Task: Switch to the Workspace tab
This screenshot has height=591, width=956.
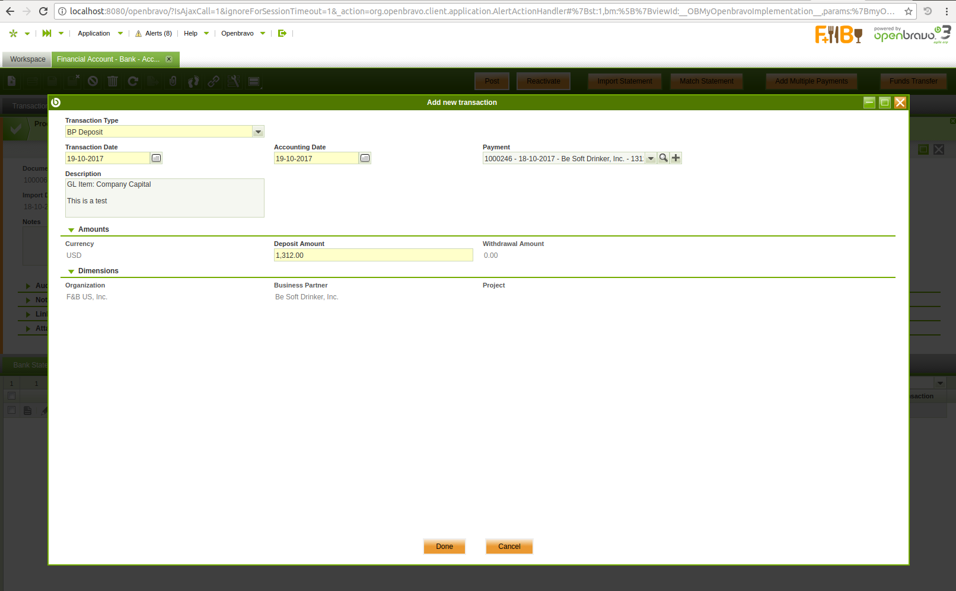Action: click(x=27, y=59)
